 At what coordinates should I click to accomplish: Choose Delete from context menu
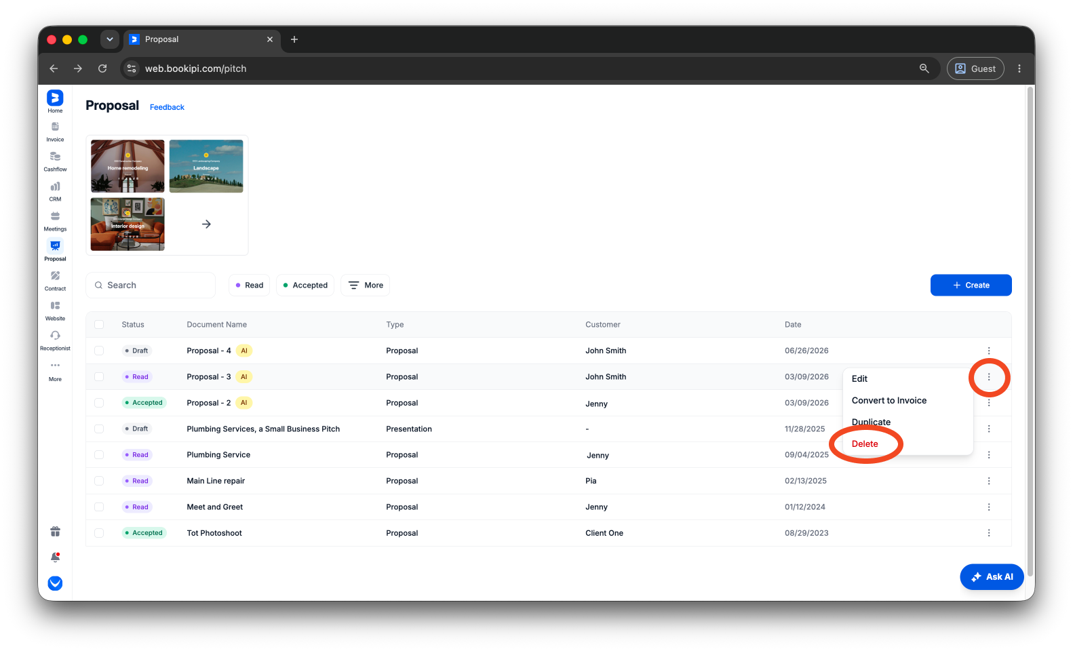pyautogui.click(x=908, y=444)
